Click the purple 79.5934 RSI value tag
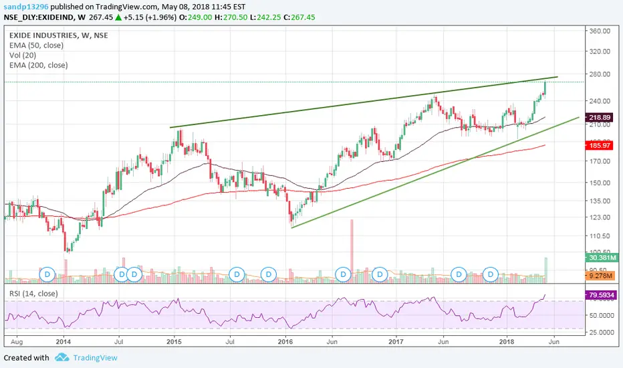The height and width of the screenshot is (368, 623). click(x=602, y=295)
